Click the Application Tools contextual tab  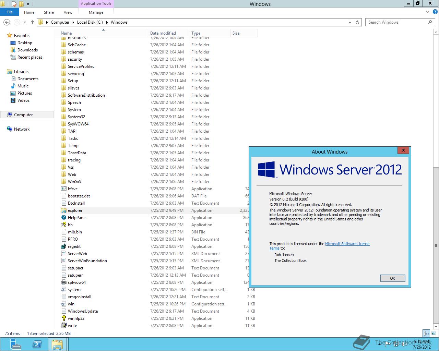pyautogui.click(x=96, y=3)
